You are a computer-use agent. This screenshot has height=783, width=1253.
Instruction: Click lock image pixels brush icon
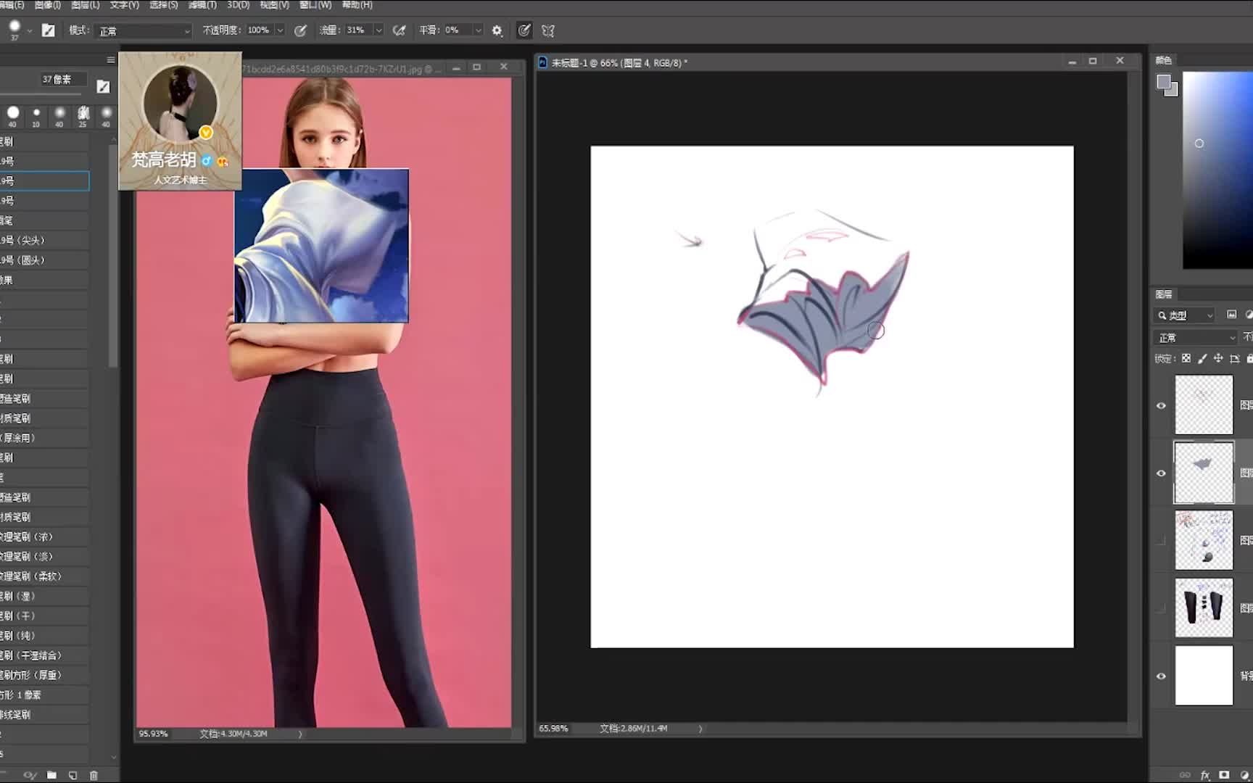click(x=1202, y=358)
